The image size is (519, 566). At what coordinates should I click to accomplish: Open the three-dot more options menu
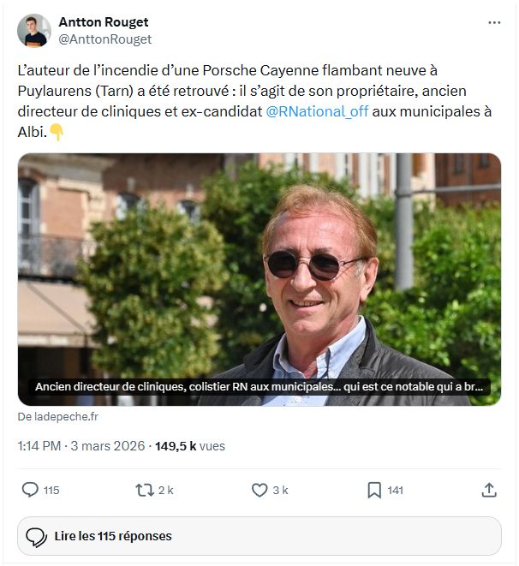click(494, 22)
